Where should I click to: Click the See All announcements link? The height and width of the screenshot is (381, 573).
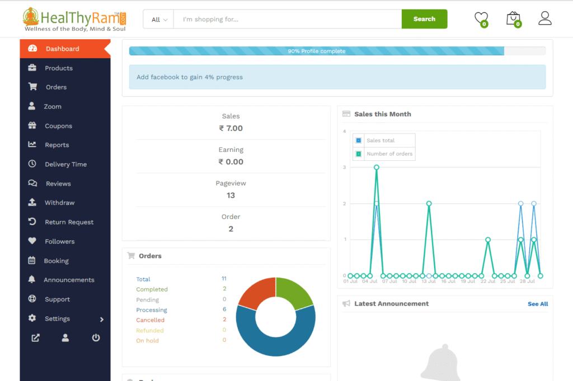538,304
